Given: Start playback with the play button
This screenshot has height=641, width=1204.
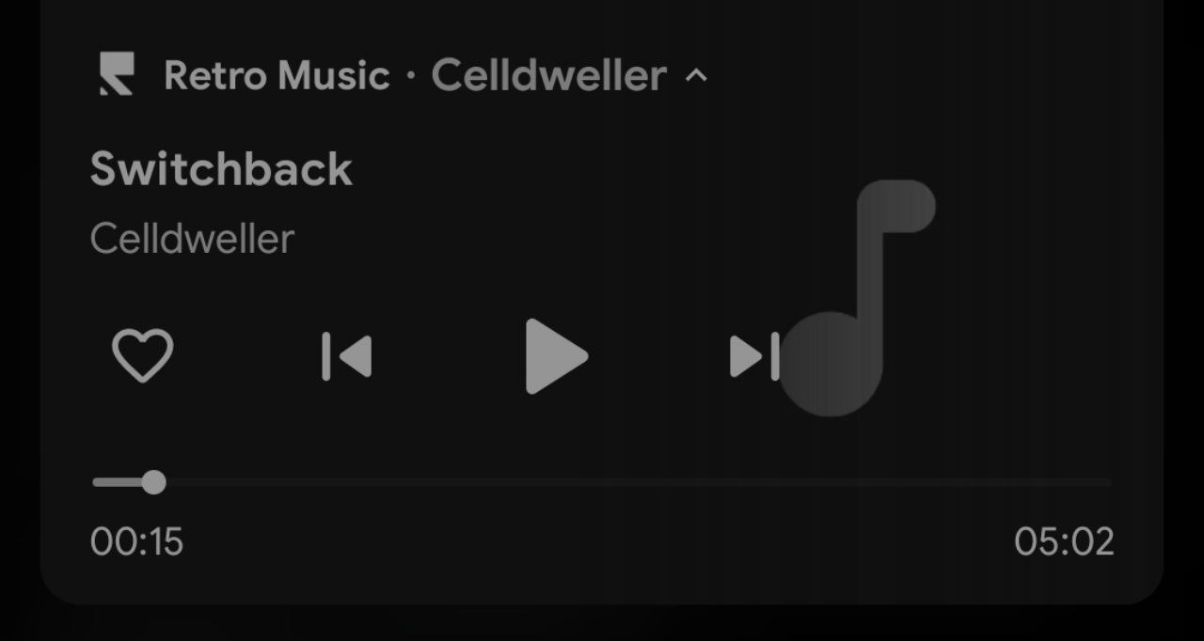Looking at the screenshot, I should click(556, 356).
